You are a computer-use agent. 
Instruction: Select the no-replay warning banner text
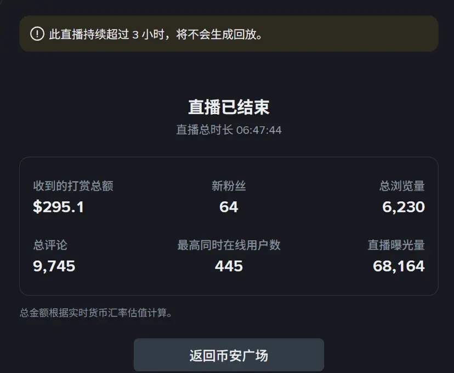point(156,34)
